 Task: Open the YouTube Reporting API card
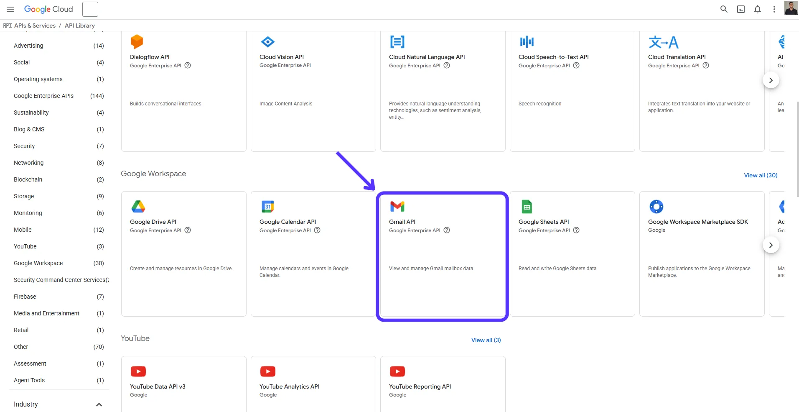coord(443,384)
